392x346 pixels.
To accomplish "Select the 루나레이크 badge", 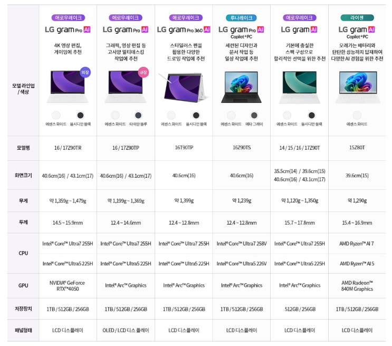I will (241, 18).
